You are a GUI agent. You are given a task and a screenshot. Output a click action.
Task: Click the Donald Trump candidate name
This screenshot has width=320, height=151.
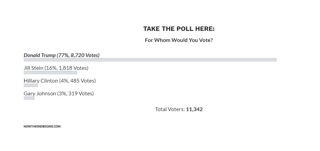[x=40, y=55]
